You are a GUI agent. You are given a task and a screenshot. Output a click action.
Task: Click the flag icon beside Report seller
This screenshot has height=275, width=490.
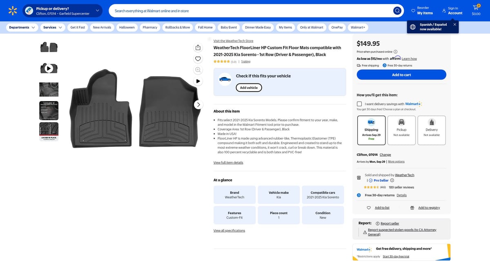[377, 223]
